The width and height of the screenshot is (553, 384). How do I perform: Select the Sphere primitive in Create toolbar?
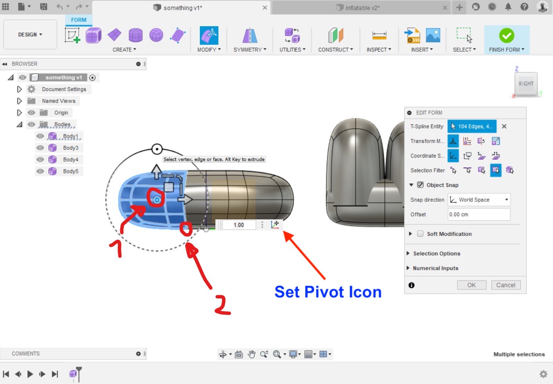156,35
